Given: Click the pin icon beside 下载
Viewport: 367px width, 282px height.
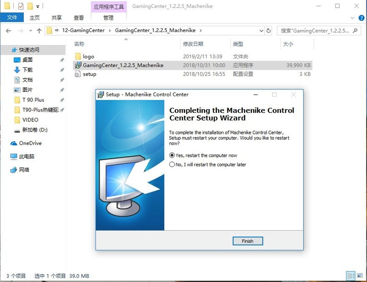Looking at the screenshot, I should click(x=62, y=70).
